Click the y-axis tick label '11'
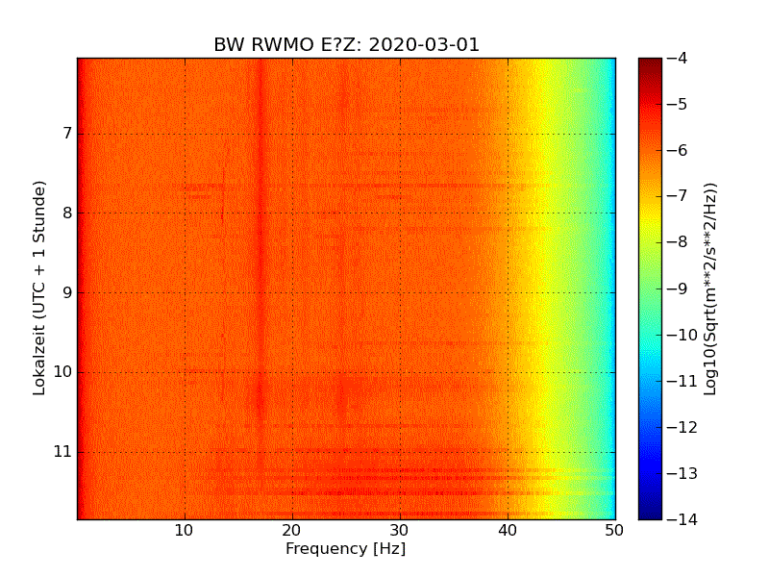Image resolution: width=769 pixels, height=577 pixels. (x=62, y=451)
